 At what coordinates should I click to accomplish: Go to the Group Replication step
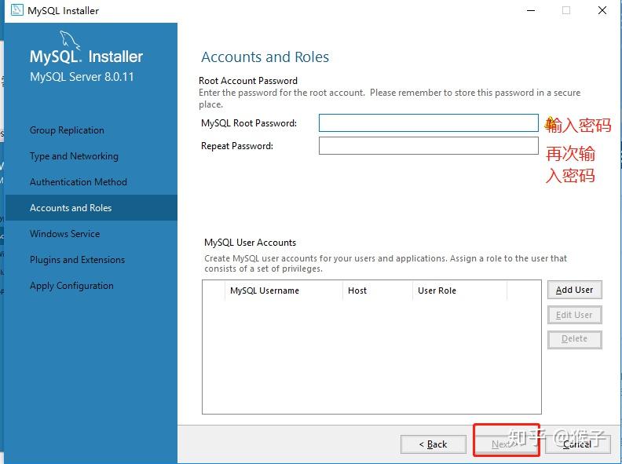click(67, 130)
